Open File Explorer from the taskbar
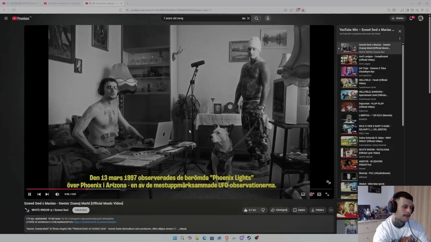This screenshot has width=431, height=242. coord(197,238)
